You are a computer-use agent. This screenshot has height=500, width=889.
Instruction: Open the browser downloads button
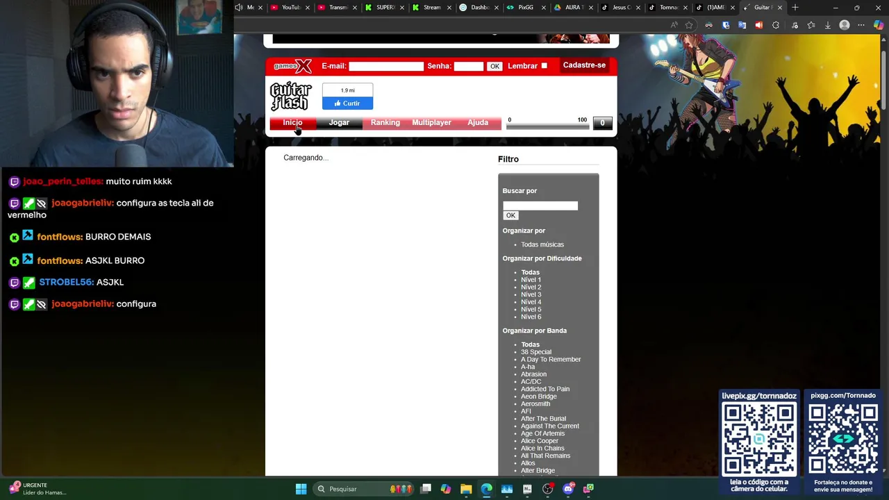(827, 25)
